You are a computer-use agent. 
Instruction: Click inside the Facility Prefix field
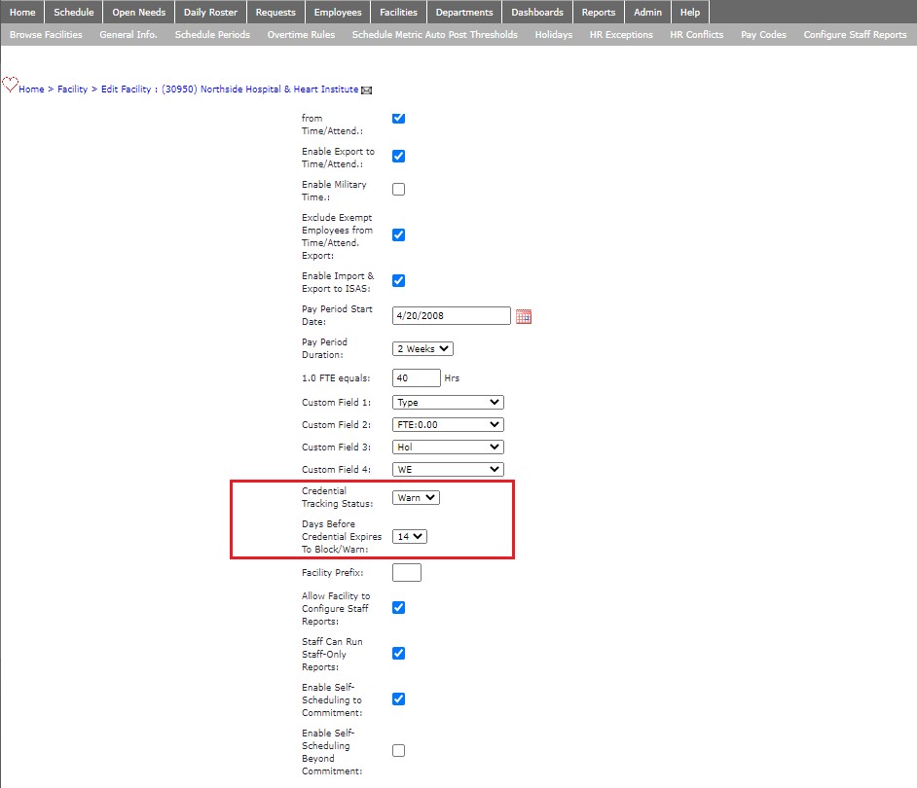(406, 572)
